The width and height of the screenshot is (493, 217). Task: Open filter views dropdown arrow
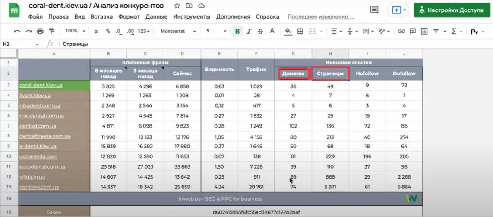pyautogui.click(x=445, y=31)
